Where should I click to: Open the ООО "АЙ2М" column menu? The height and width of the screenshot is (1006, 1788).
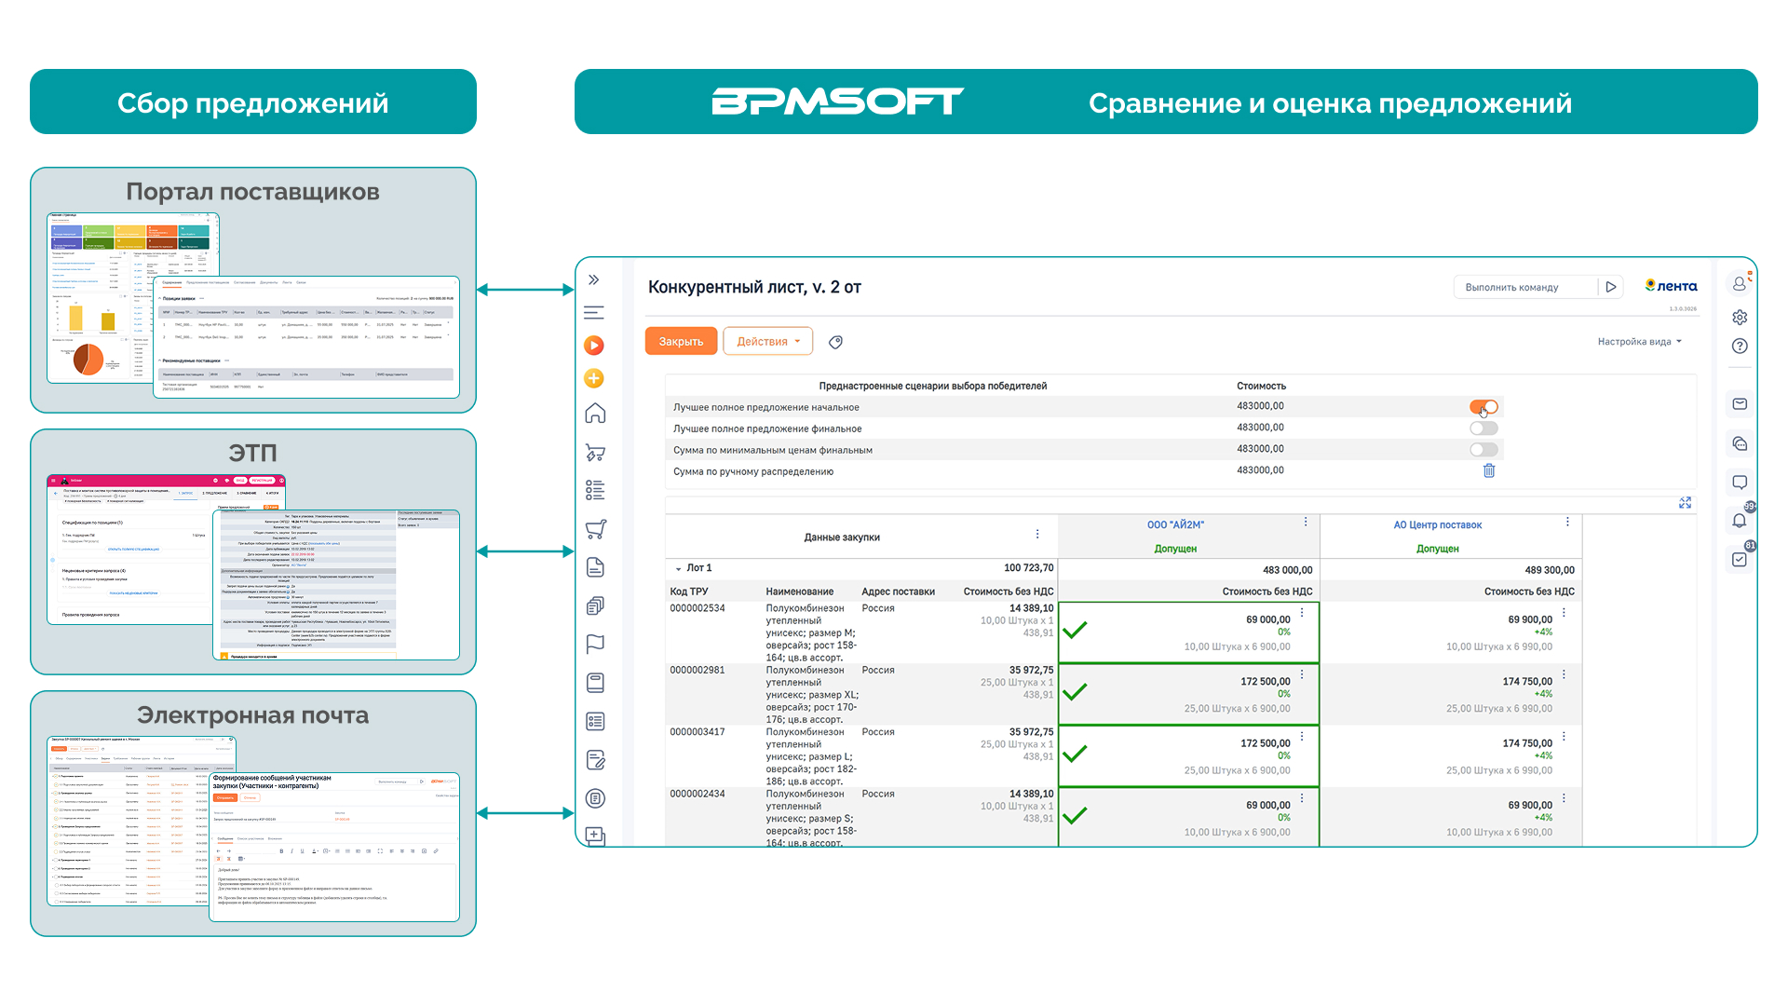(1306, 523)
